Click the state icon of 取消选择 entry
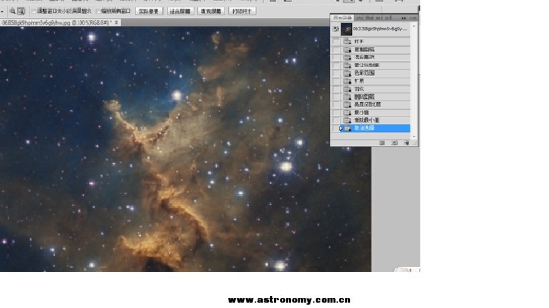The height and width of the screenshot is (308, 549). coord(347,128)
